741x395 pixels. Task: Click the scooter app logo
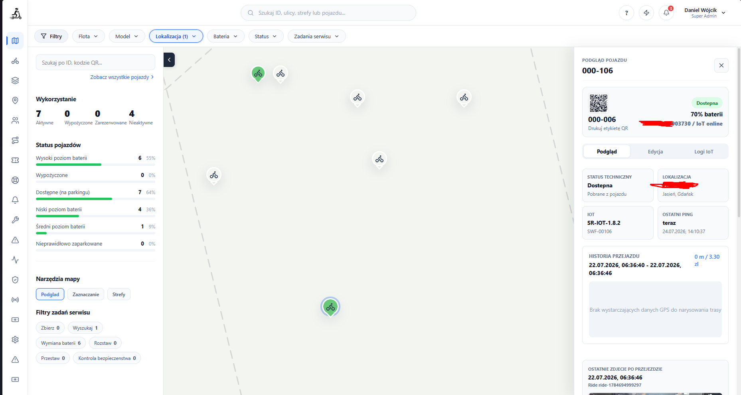point(16,14)
